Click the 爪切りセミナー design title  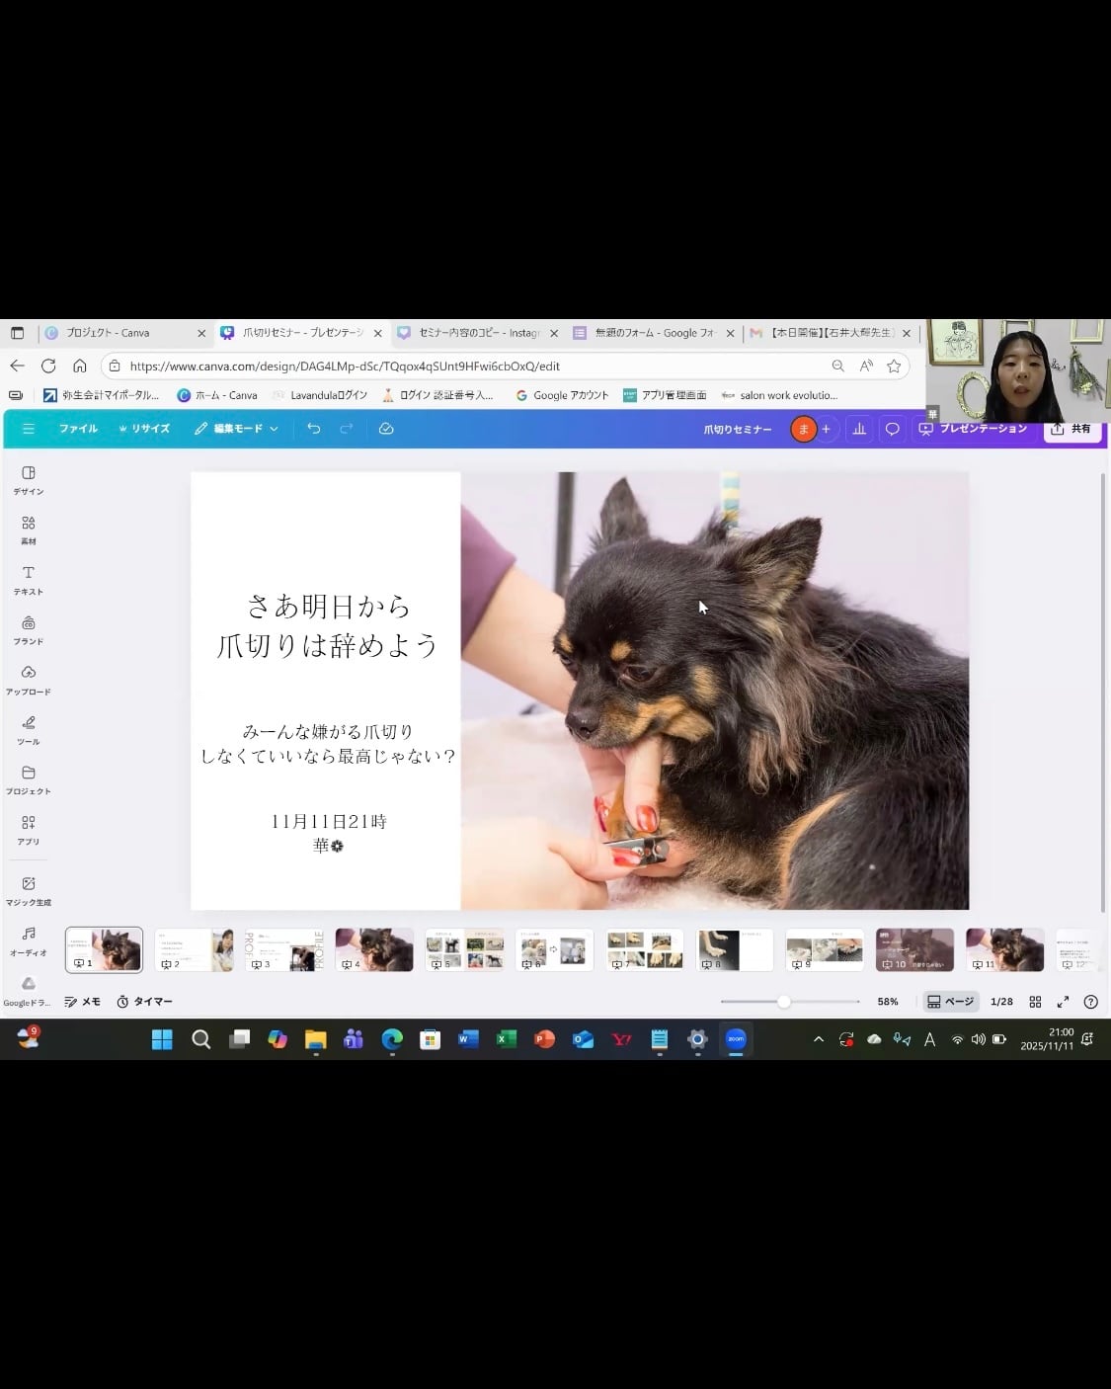click(738, 429)
